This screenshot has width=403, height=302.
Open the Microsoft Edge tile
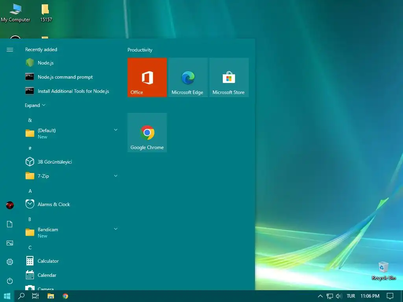pyautogui.click(x=188, y=77)
